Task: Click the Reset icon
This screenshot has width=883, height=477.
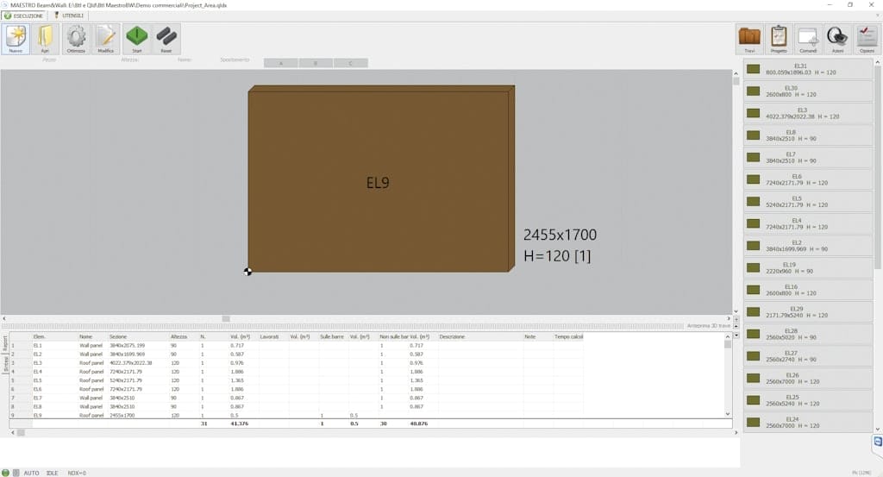Action: pyautogui.click(x=166, y=39)
